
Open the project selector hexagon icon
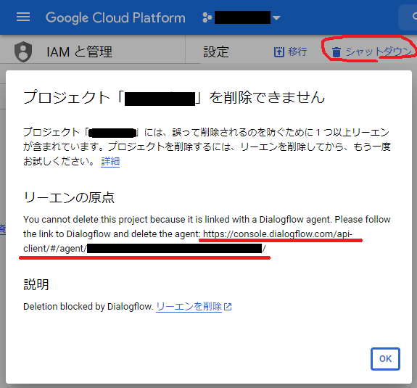coord(207,17)
